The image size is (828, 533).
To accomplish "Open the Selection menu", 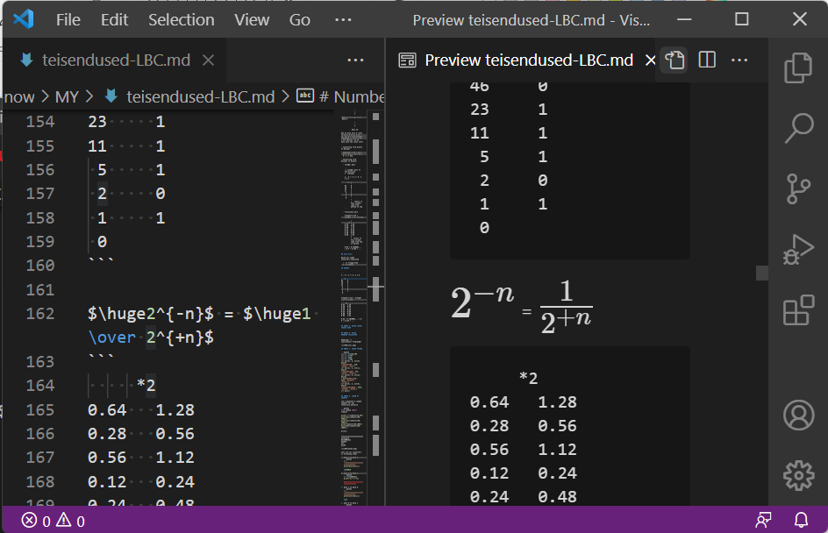I will [181, 19].
